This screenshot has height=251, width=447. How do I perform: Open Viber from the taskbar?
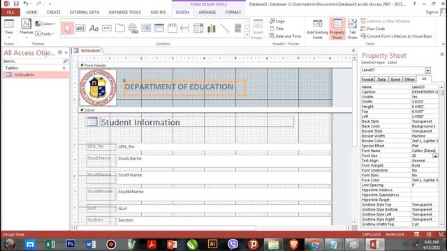233,244
